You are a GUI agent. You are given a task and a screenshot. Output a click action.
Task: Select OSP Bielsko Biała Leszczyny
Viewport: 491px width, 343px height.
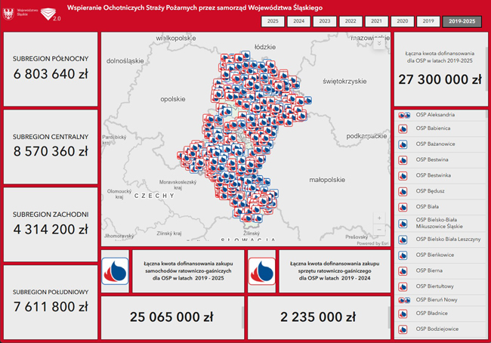440,239
